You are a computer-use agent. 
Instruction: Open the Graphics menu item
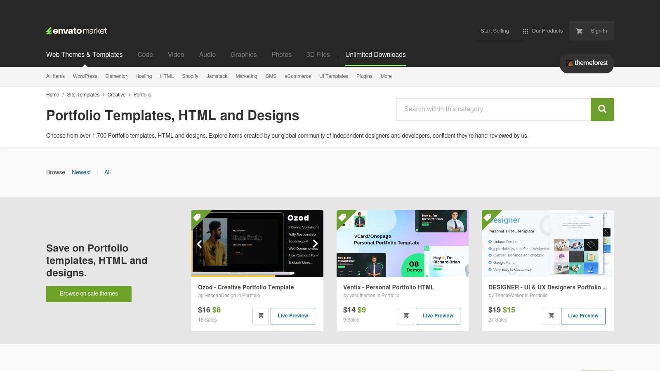pos(243,54)
